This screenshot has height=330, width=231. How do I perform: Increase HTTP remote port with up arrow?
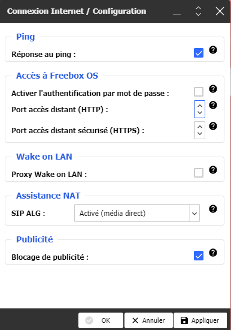pos(200,106)
